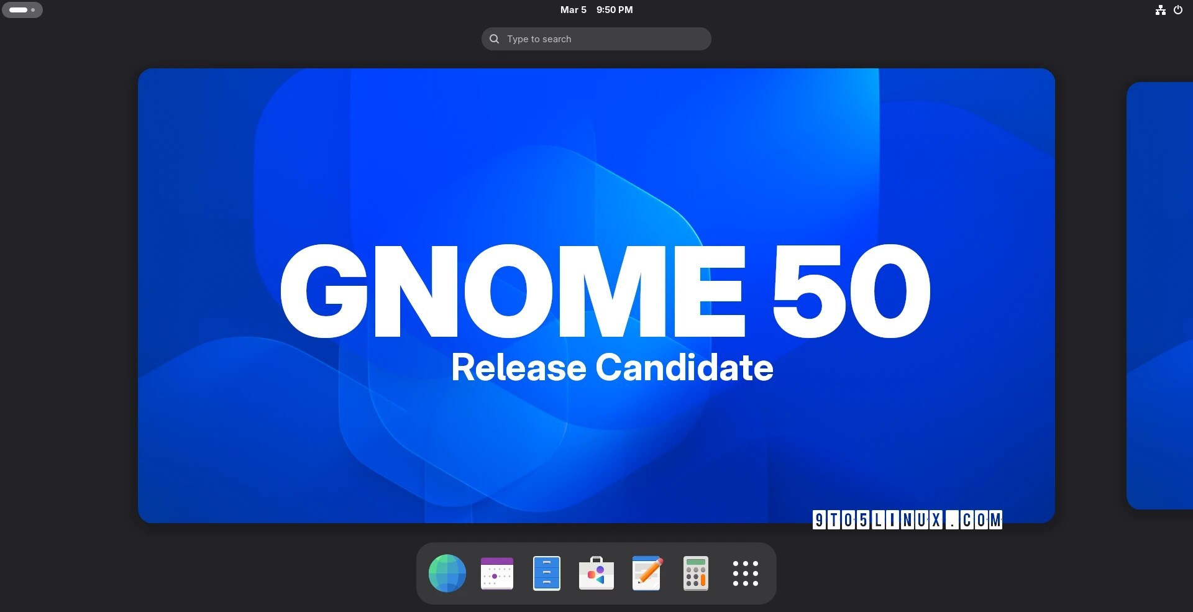This screenshot has width=1193, height=612.
Task: Click the '9:50 PM' clock in top bar
Action: tap(615, 10)
